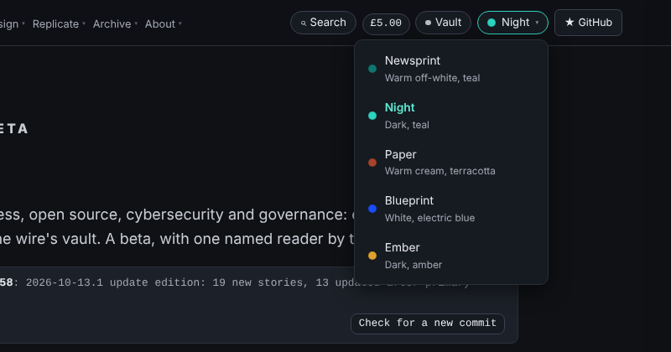Viewport: 671px width, 352px height.
Task: Open the Replicate nav menu
Action: point(59,24)
